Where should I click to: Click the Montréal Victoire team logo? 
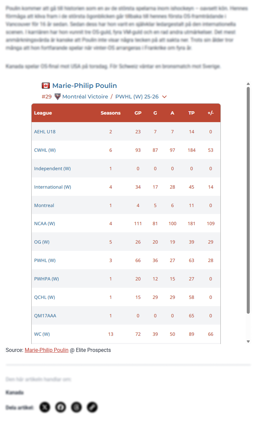[58, 96]
